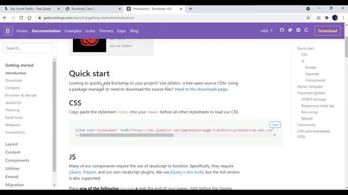Viewport: 348px width, 195px height.
Task: Click the recording indicator icon in tab strip
Action: pyautogui.click(x=308, y=9)
